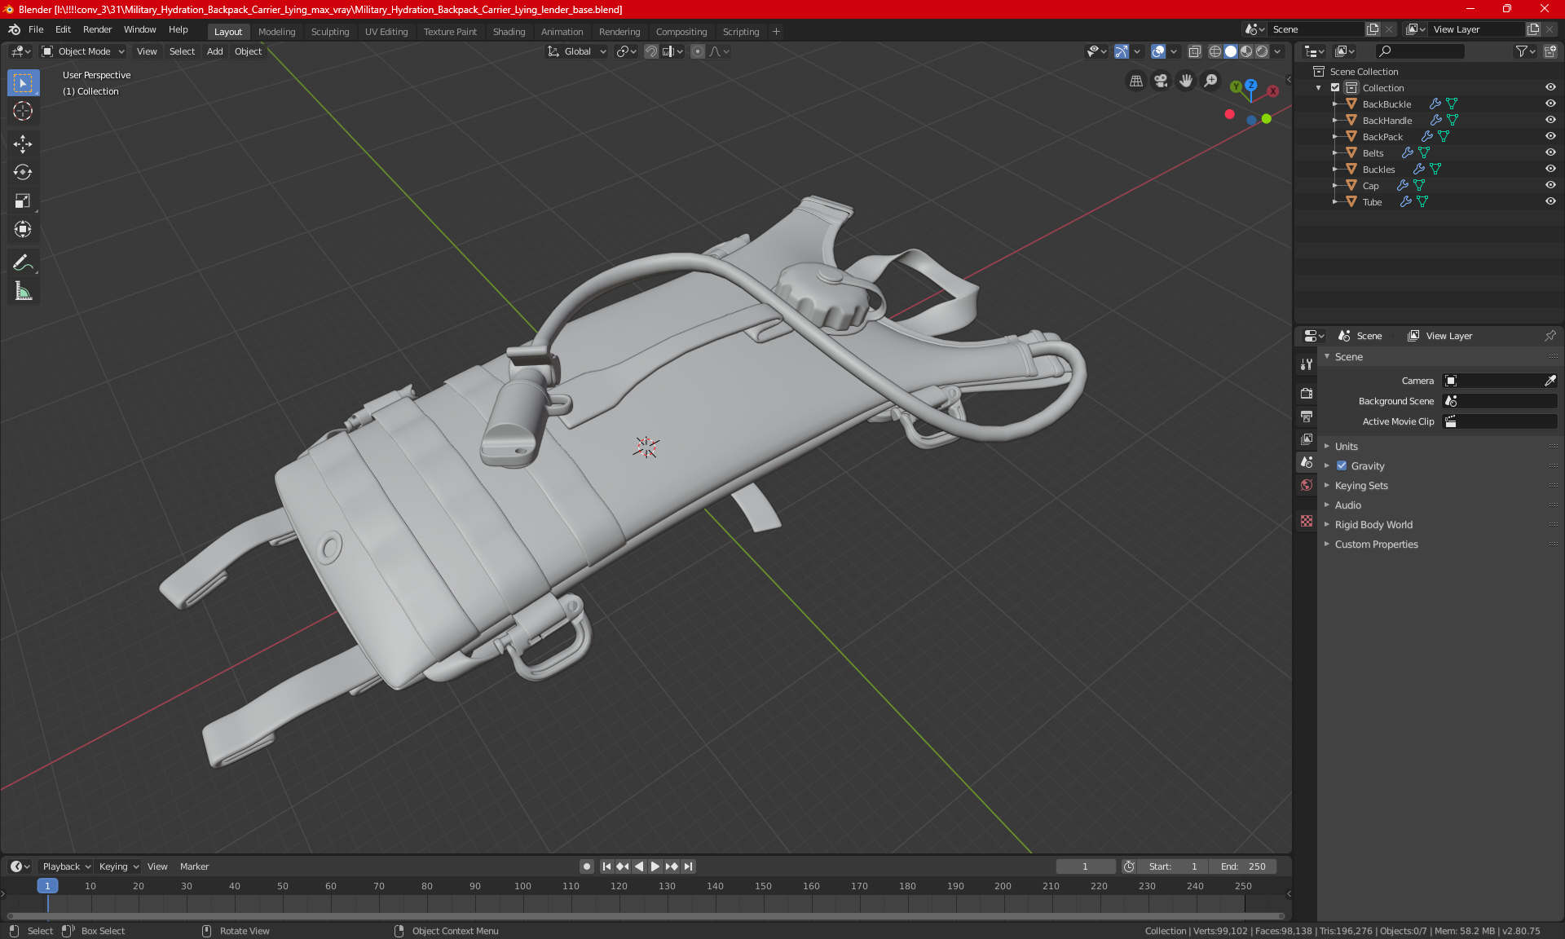This screenshot has width=1565, height=939.
Task: Toggle Collection exclude checkbox in outliner
Action: pyautogui.click(x=1335, y=87)
